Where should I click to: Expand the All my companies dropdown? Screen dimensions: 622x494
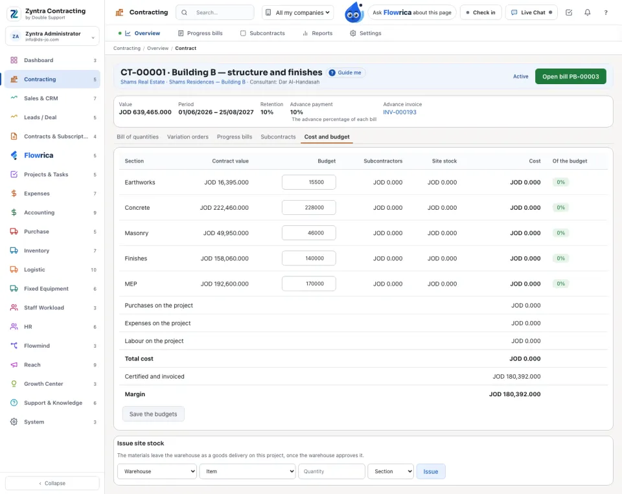(x=298, y=13)
